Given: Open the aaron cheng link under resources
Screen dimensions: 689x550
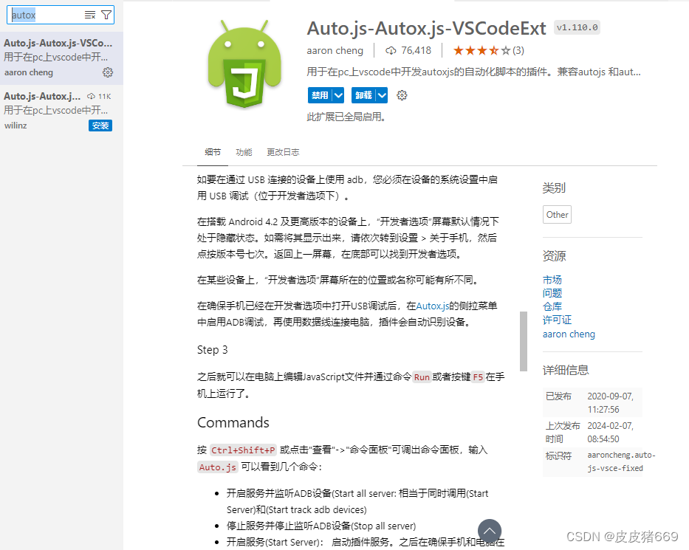Looking at the screenshot, I should (569, 334).
